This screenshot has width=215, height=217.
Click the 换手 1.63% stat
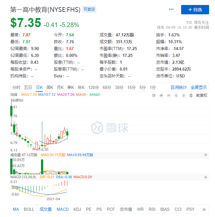(x=168, y=35)
